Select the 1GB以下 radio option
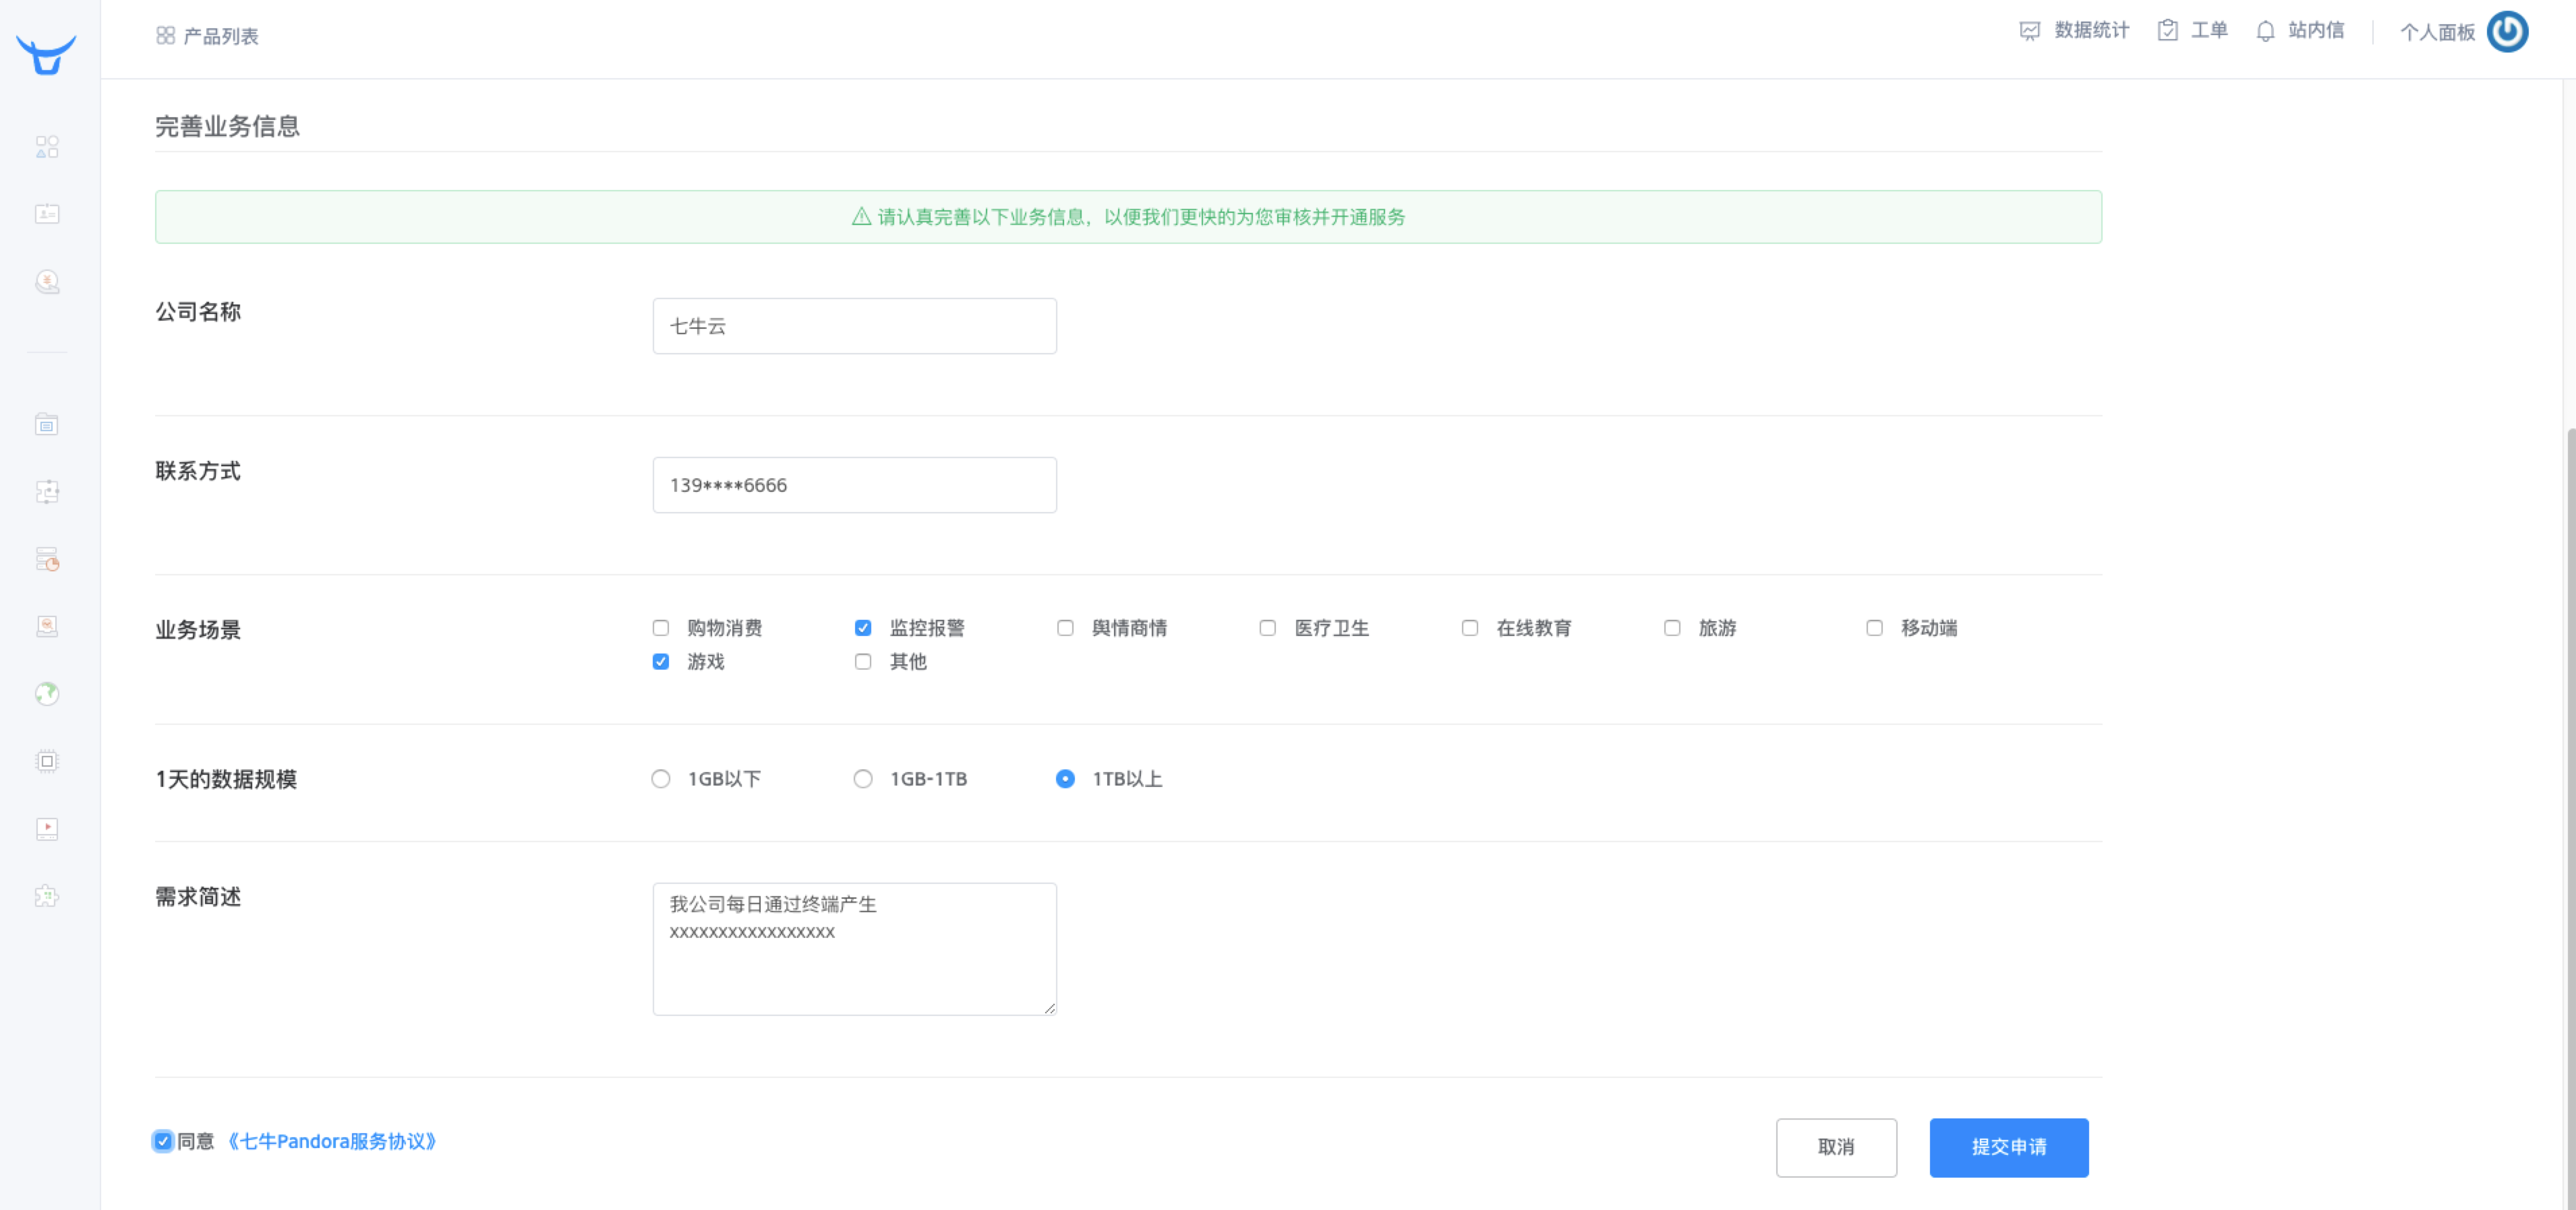This screenshot has width=2576, height=1210. tap(661, 778)
